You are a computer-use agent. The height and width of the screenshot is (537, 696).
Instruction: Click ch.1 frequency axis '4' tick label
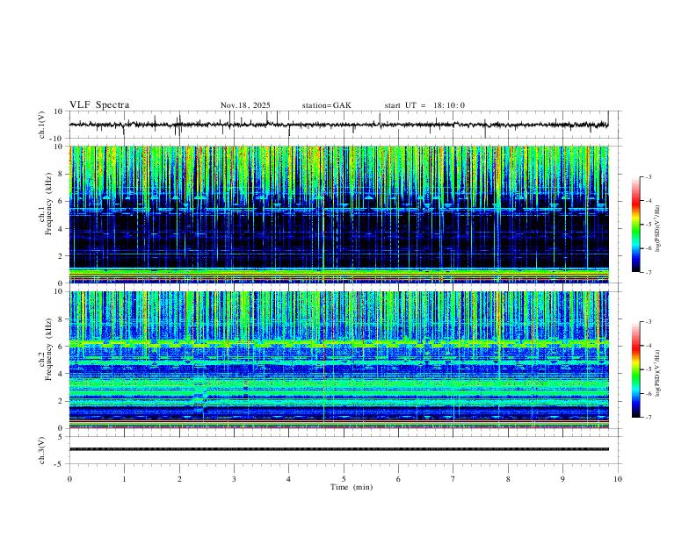click(x=62, y=229)
